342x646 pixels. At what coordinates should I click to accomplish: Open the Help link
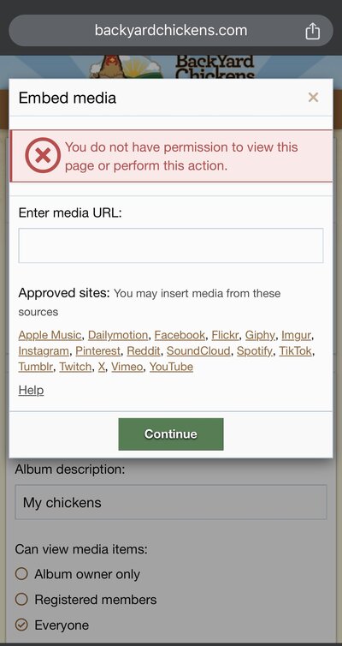[x=31, y=390]
